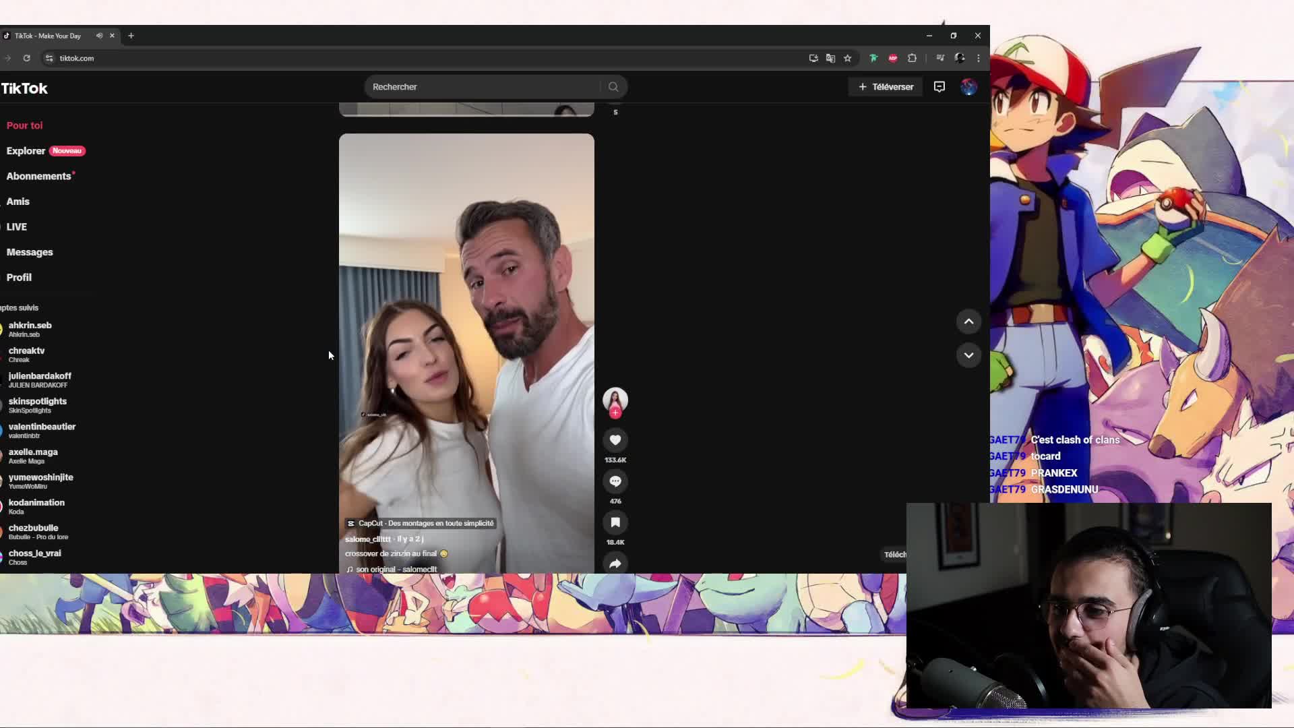Open the Google Translate page icon

[x=830, y=58]
